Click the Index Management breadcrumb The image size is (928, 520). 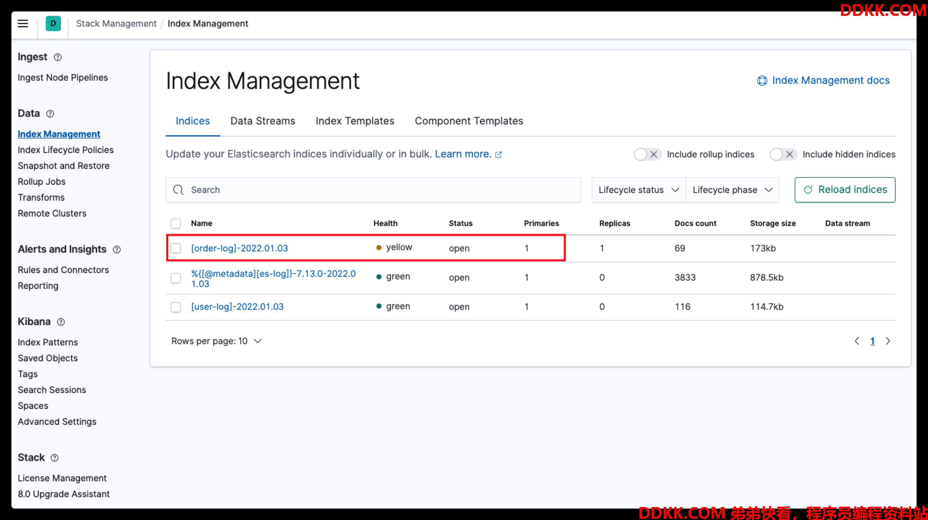(208, 23)
